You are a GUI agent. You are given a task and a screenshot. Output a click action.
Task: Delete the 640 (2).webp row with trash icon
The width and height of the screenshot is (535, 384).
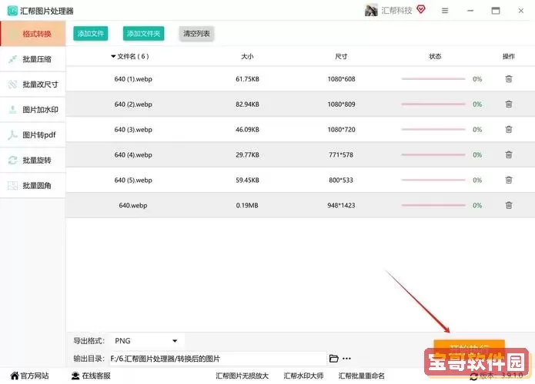coord(508,104)
